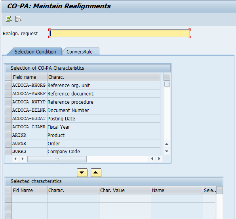
Task: Click into the Realign. request input field
Action: click(120, 33)
